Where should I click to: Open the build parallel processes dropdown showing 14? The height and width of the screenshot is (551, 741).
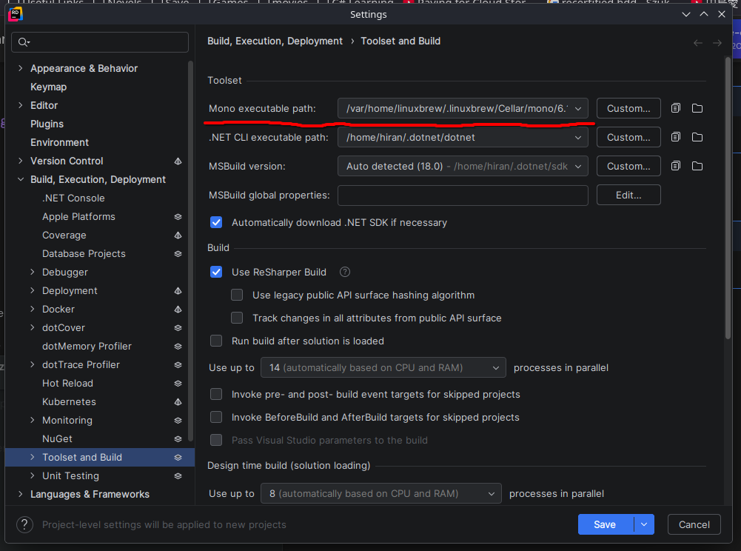coord(383,367)
